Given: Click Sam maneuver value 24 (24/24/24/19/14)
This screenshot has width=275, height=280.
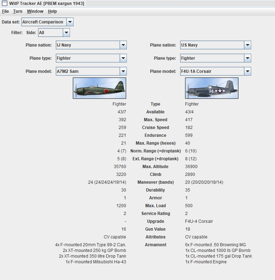Looking at the screenshot, I should pos(107,182).
